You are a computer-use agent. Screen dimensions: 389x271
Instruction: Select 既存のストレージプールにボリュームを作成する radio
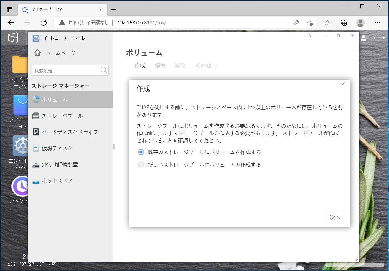141,152
